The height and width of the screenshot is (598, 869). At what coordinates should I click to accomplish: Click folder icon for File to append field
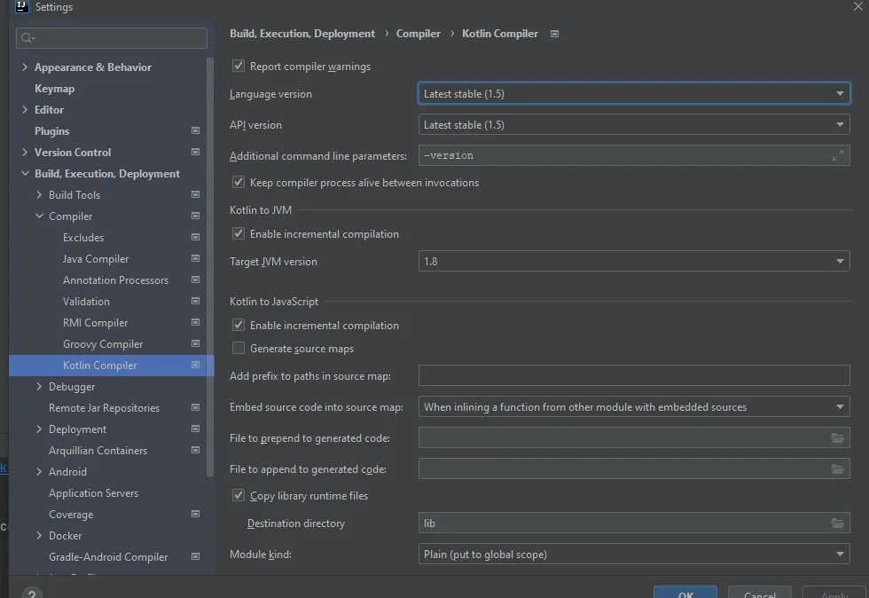click(837, 469)
